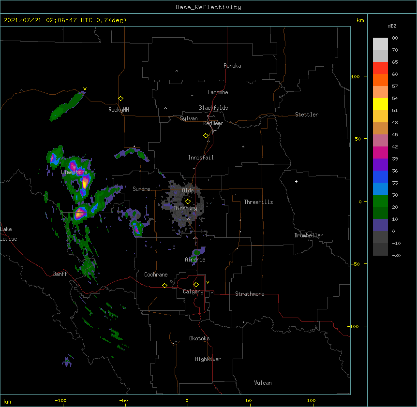Click the Didsbury city label
Image resolution: width=417 pixels, height=407 pixels.
186,208
